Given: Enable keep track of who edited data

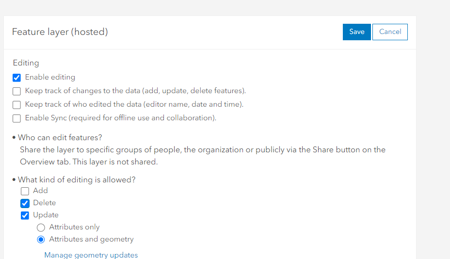Looking at the screenshot, I should 17,105.
